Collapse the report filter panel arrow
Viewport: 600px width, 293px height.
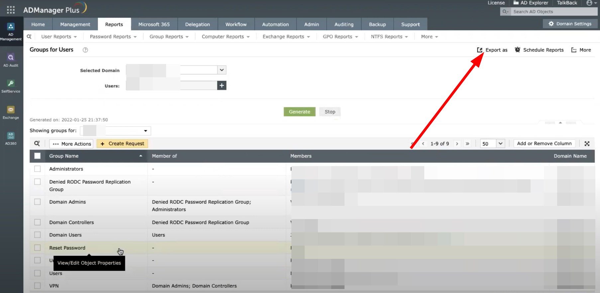[x=560, y=123]
